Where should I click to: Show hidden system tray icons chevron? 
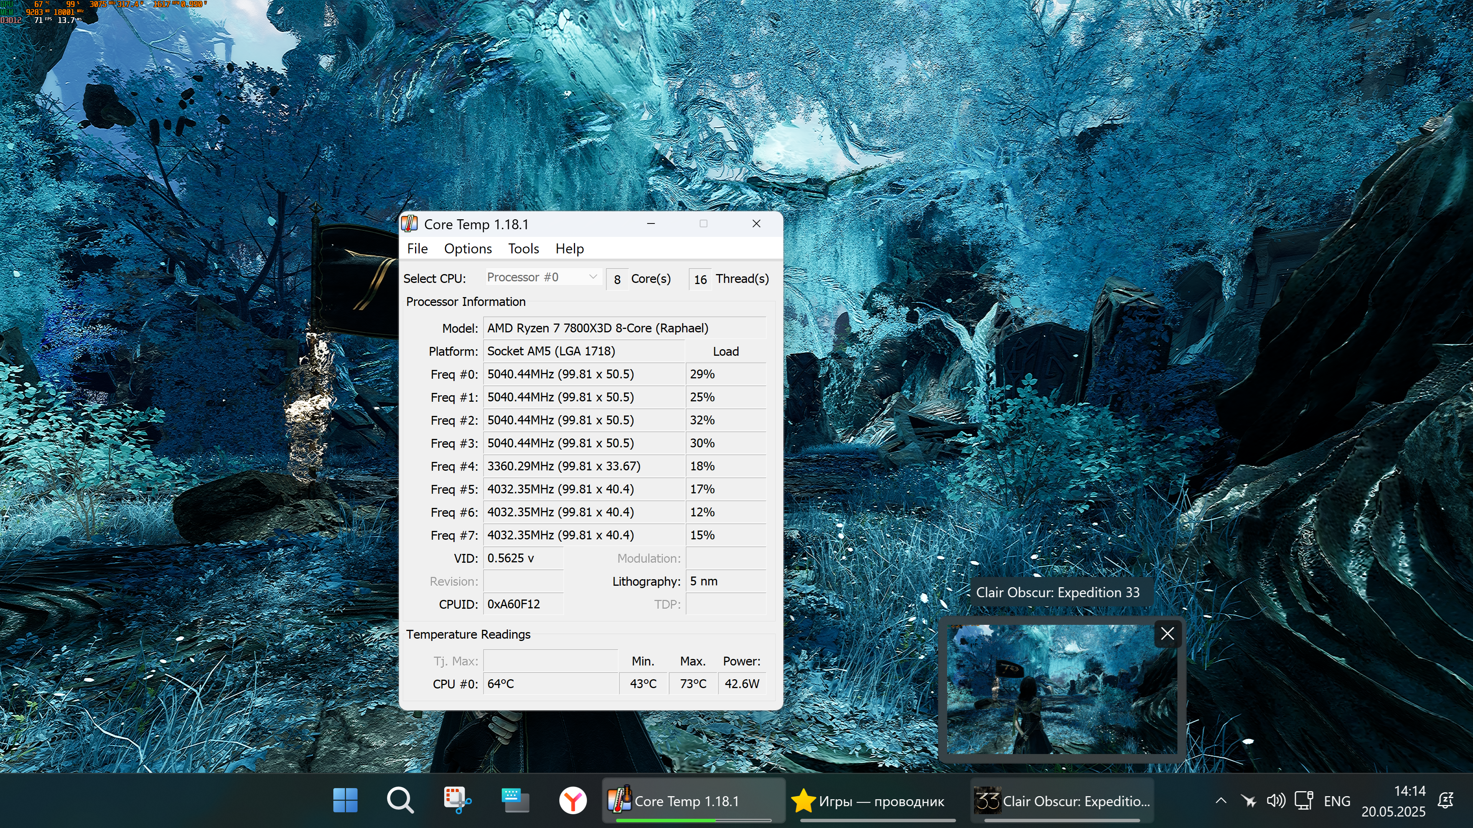click(1221, 800)
